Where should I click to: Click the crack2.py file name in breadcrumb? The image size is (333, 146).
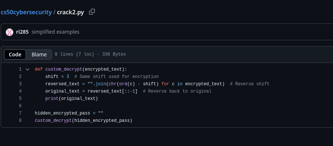(x=70, y=12)
